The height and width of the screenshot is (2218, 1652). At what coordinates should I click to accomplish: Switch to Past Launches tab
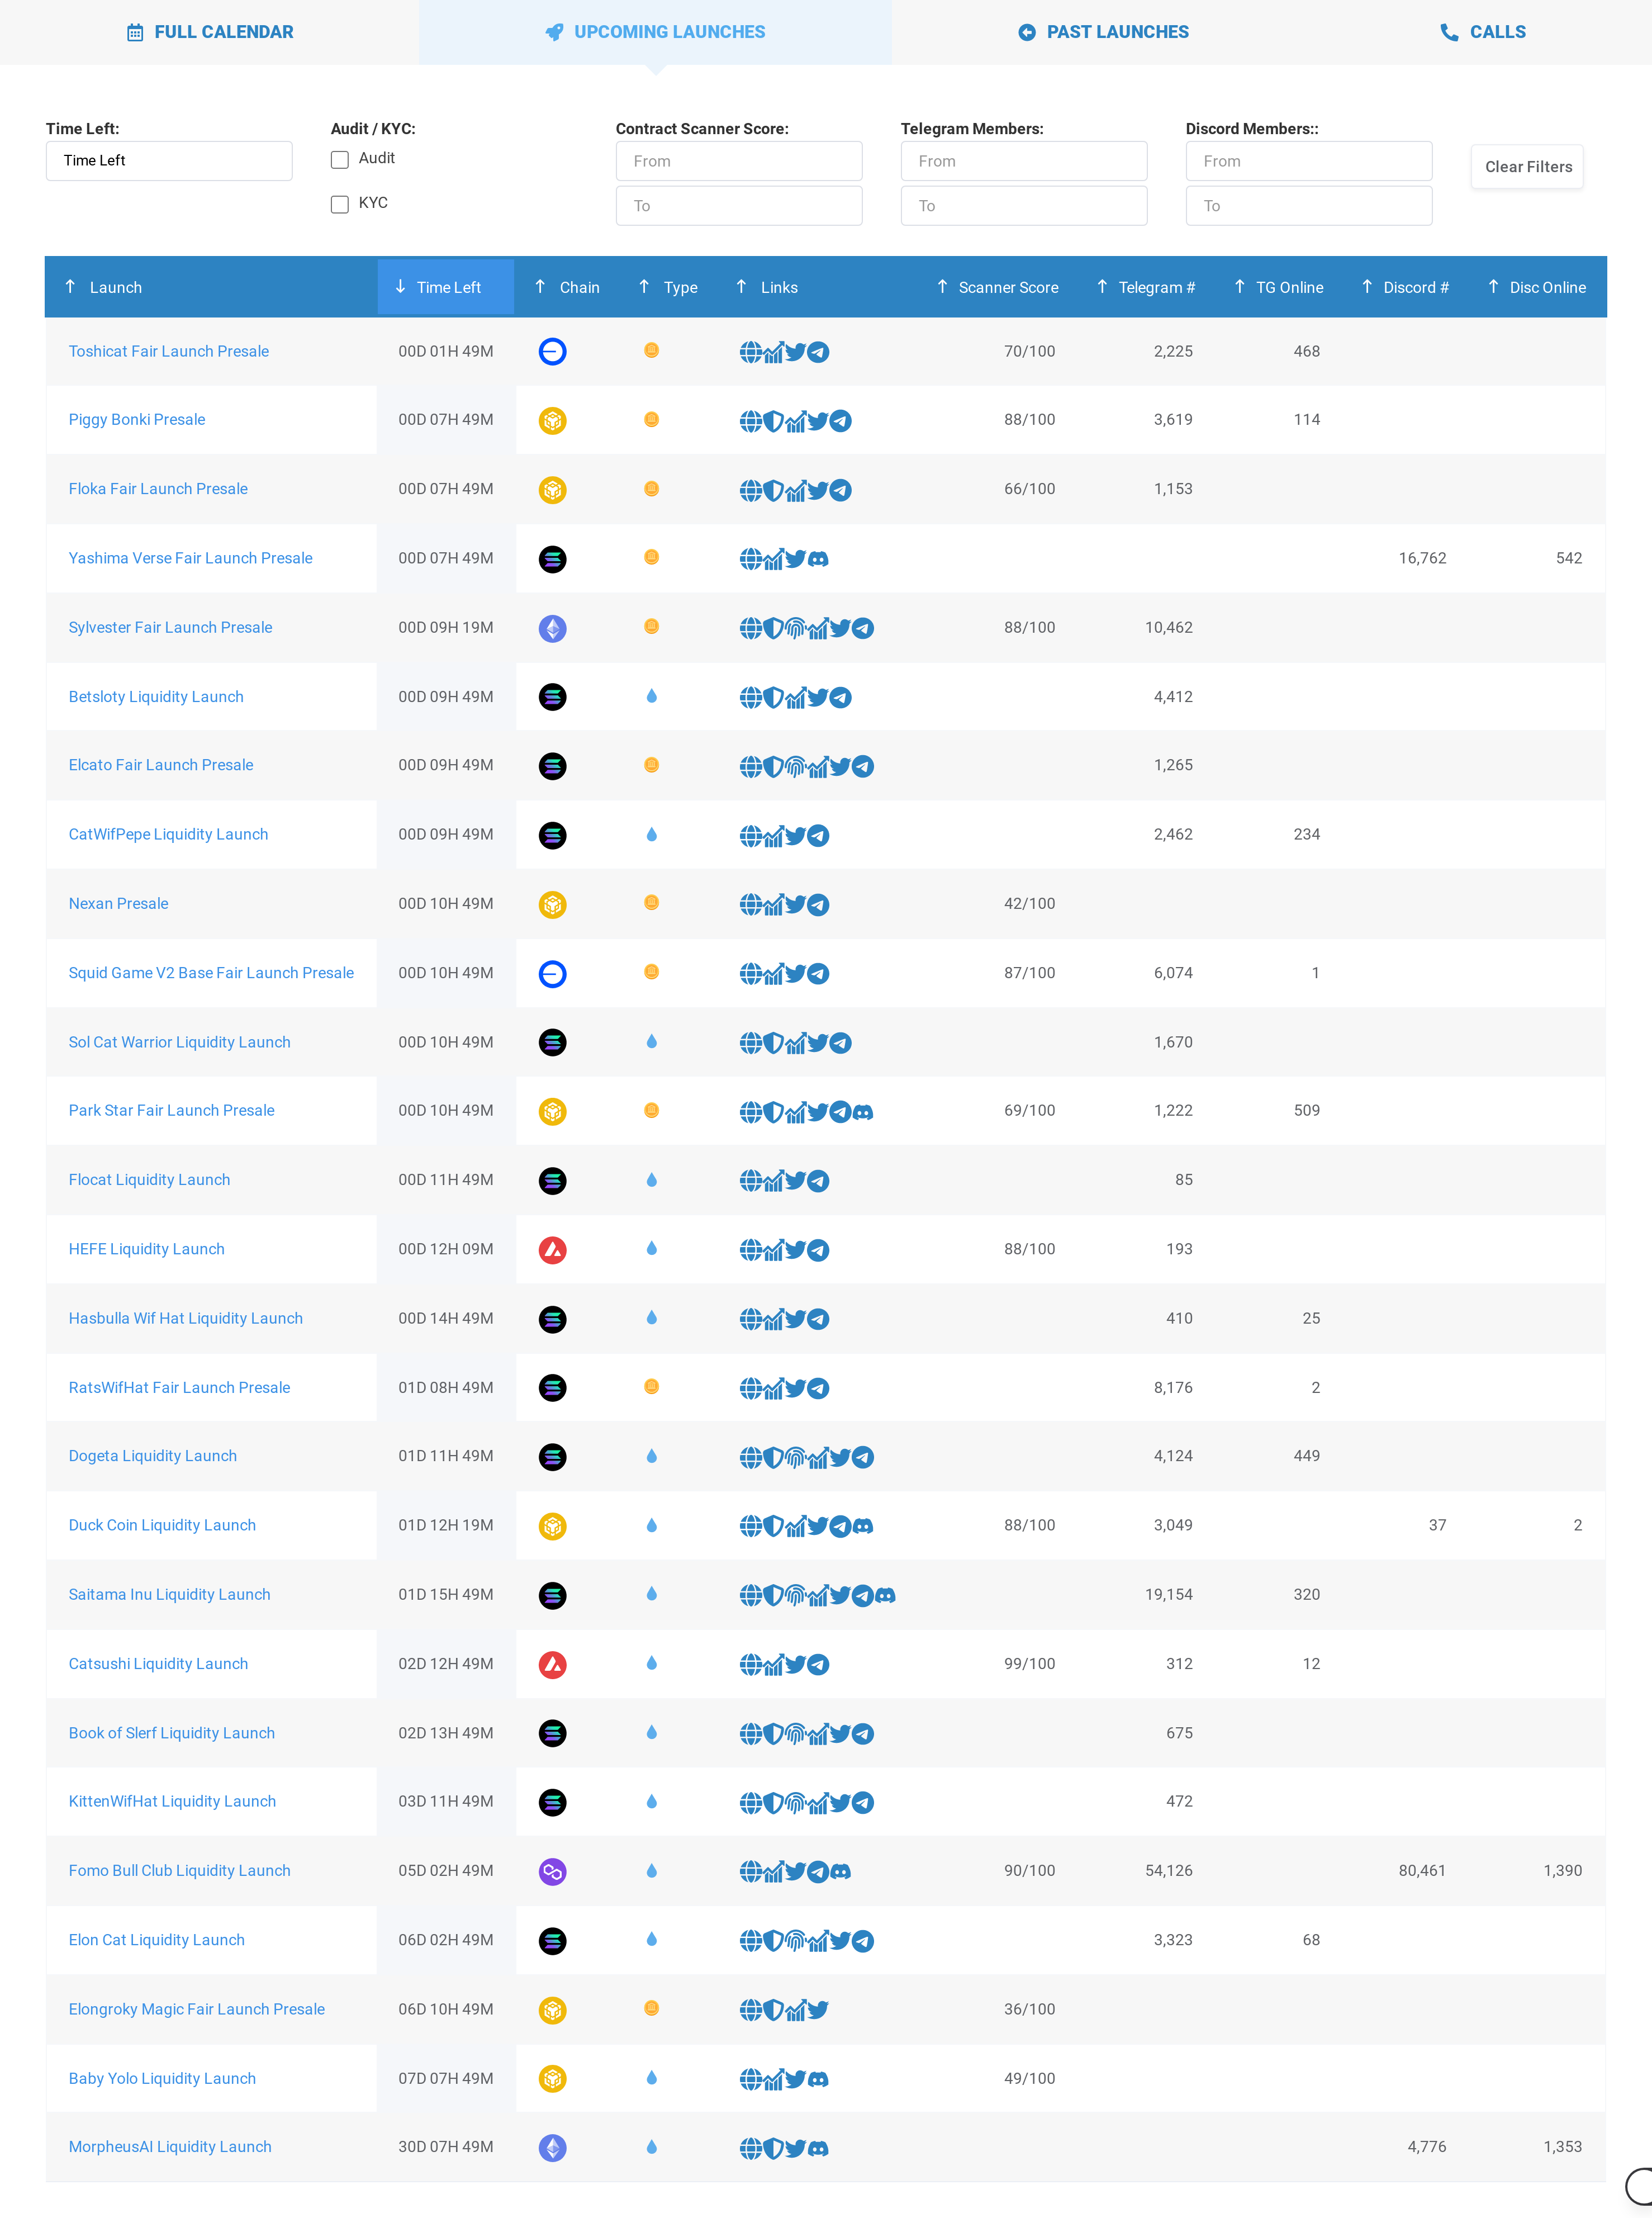click(1103, 32)
